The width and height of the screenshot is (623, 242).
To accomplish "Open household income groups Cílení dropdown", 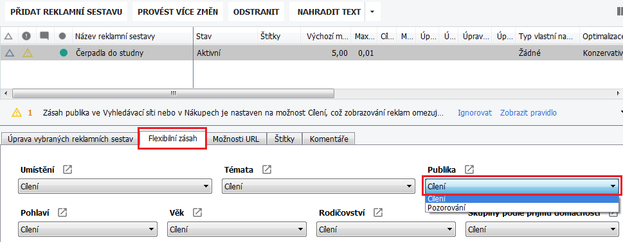I will [543, 229].
